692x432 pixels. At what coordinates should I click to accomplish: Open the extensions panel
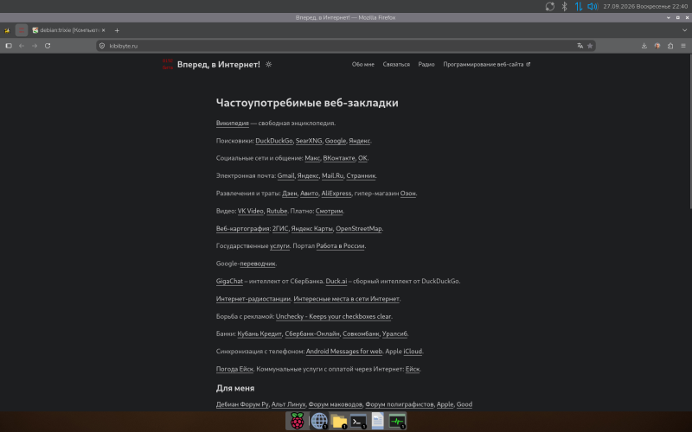pos(670,46)
